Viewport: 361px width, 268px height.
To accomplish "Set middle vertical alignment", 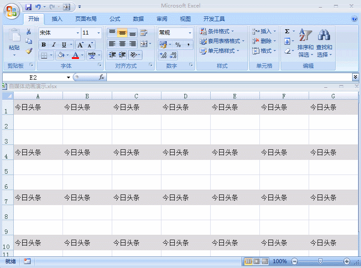I will 122,33.
